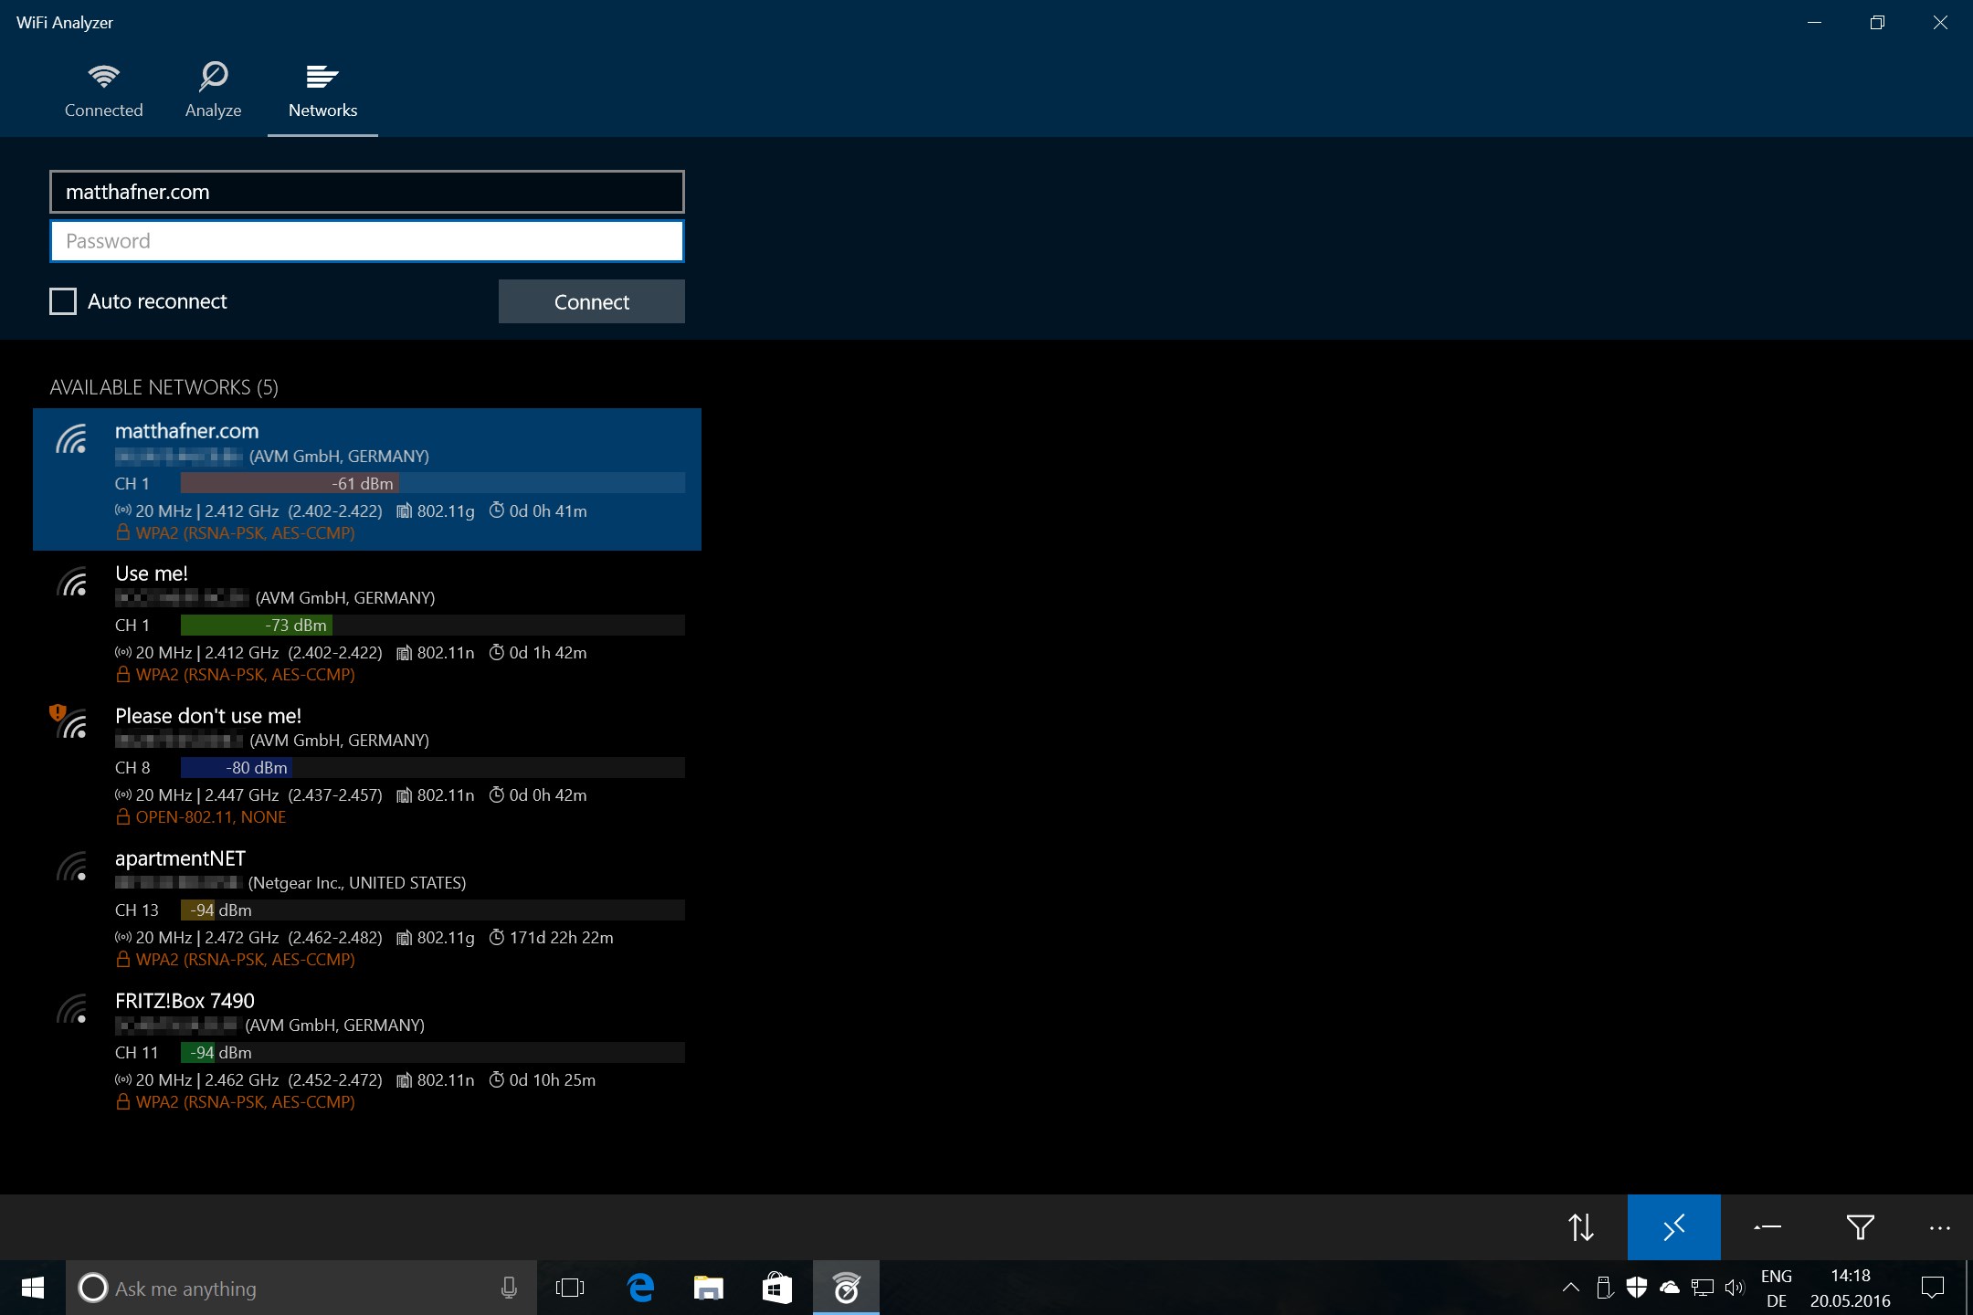1973x1315 pixels.
Task: Open the Action Center in the system tray
Action: coord(1934,1289)
